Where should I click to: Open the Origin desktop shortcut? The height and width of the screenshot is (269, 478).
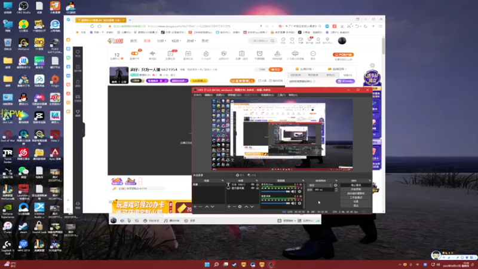click(55, 81)
